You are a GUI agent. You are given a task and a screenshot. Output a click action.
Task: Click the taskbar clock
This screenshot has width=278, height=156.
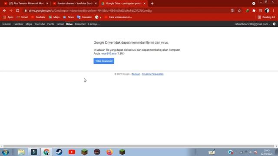tap(267, 152)
